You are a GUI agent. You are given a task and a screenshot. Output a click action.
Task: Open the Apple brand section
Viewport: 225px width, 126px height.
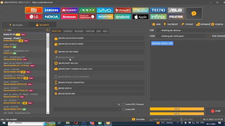pyautogui.click(x=141, y=17)
